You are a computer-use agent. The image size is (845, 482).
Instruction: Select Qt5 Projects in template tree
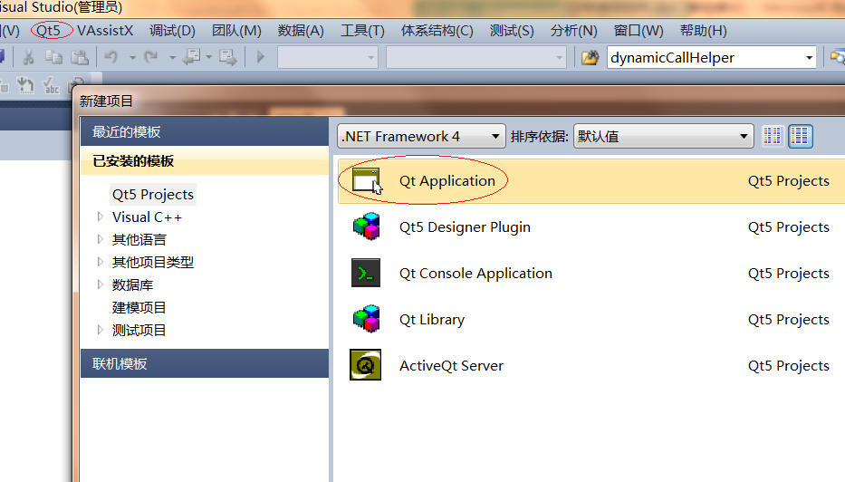(x=153, y=194)
